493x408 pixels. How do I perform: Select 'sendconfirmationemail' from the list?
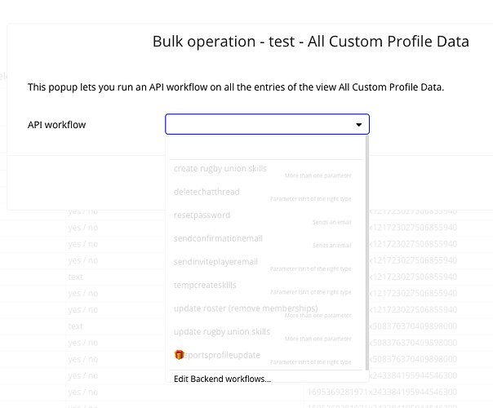218,238
